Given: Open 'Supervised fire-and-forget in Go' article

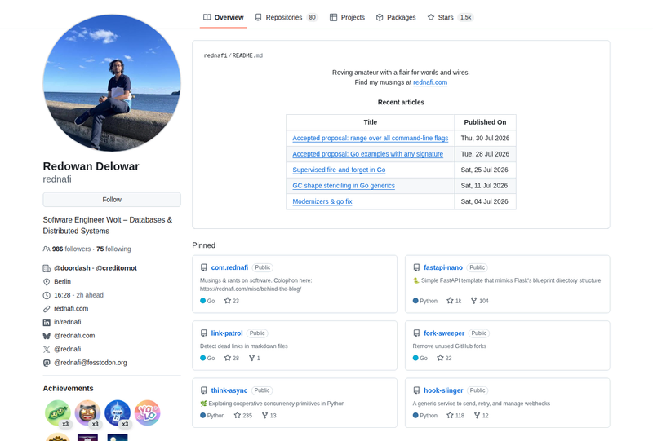Looking at the screenshot, I should click(x=339, y=170).
